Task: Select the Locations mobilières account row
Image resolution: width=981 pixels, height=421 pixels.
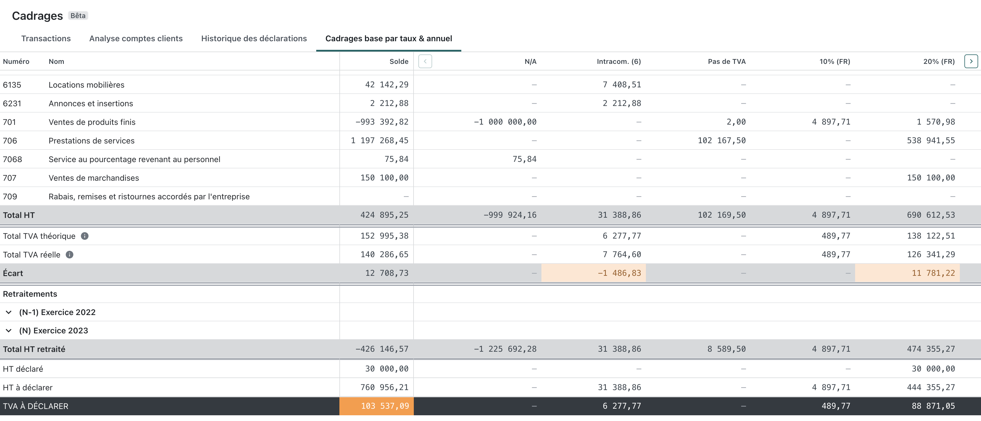Action: point(491,84)
